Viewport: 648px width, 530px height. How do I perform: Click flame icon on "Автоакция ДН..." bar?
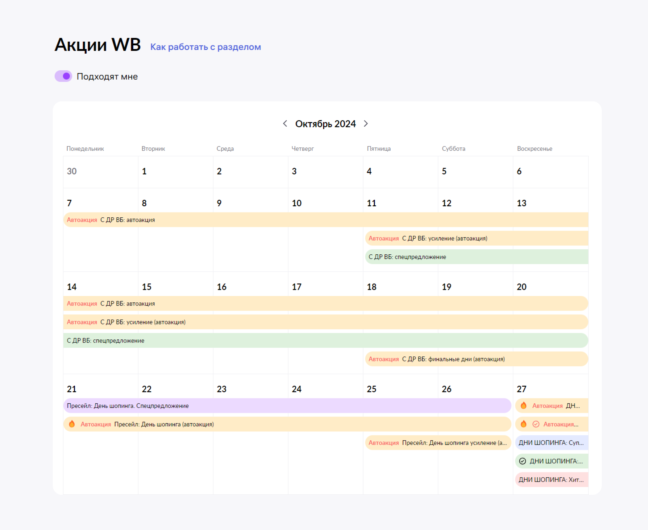pyautogui.click(x=524, y=405)
